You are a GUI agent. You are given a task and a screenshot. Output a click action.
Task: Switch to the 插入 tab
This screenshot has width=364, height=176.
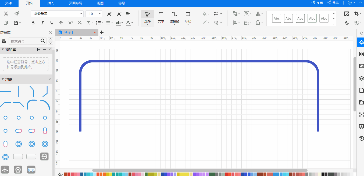(51, 3)
